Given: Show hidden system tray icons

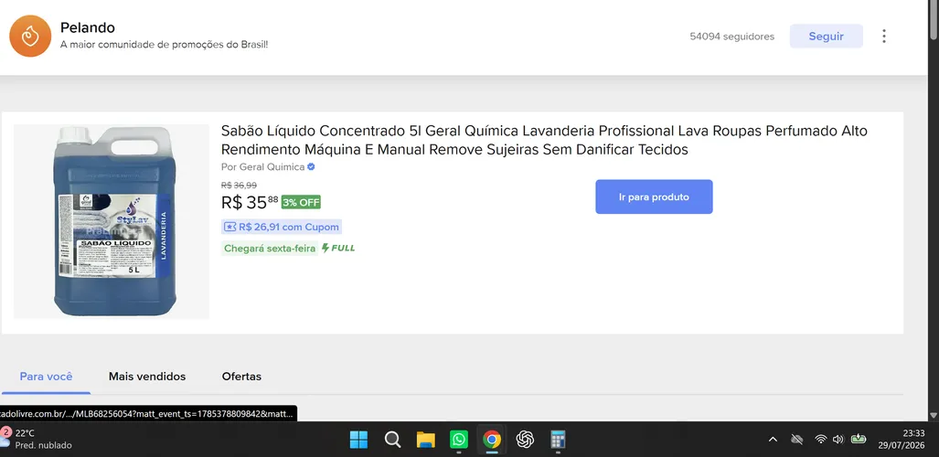Looking at the screenshot, I should point(774,440).
